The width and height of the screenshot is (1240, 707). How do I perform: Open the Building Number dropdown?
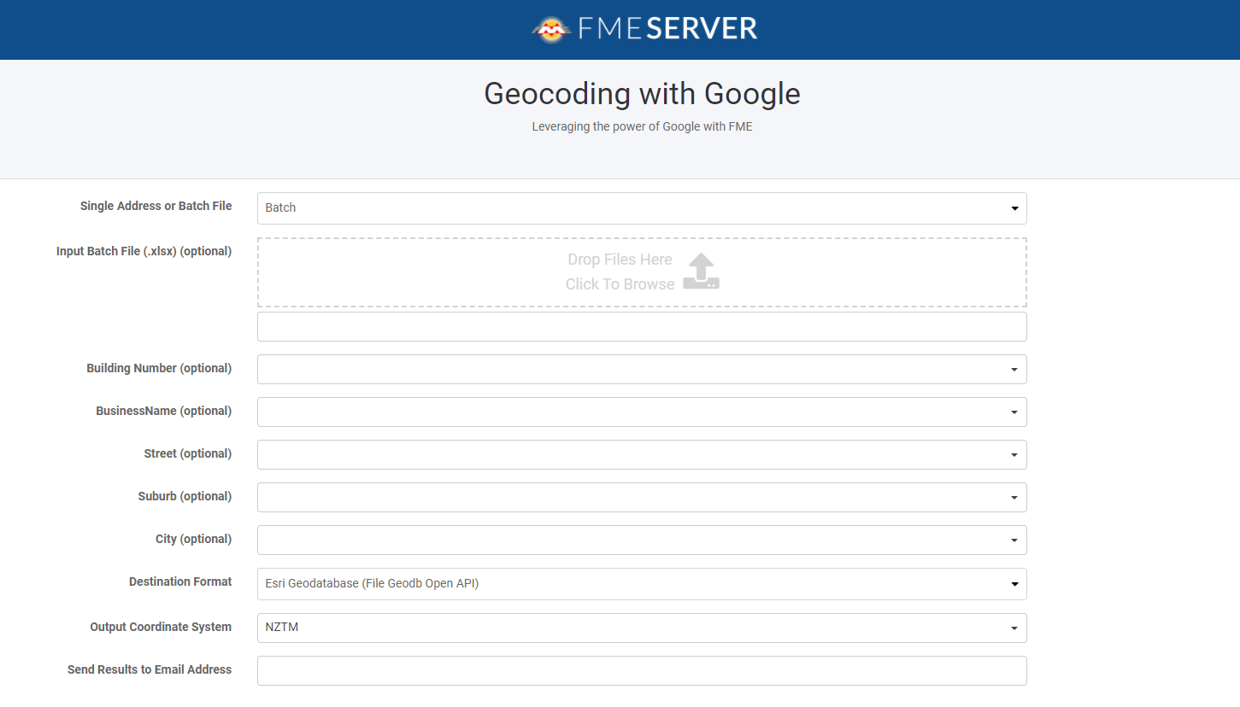[642, 370]
